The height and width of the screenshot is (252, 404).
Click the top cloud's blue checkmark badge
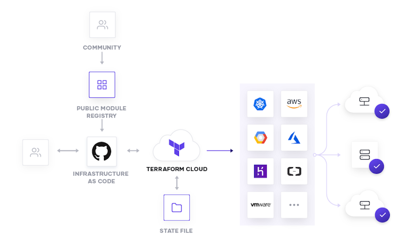tap(382, 111)
